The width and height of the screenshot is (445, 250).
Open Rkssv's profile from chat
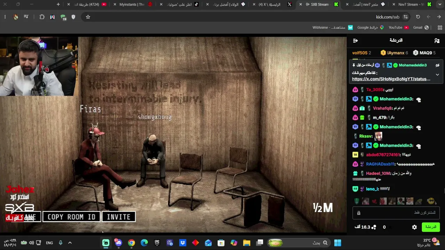[366, 136]
